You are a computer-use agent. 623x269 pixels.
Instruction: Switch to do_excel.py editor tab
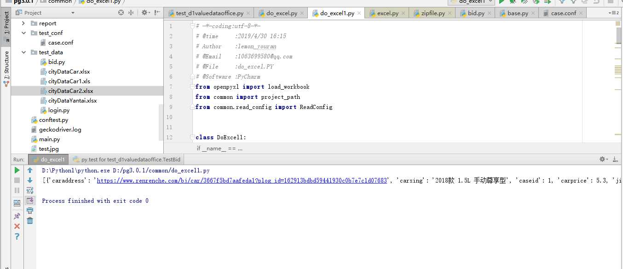point(281,13)
